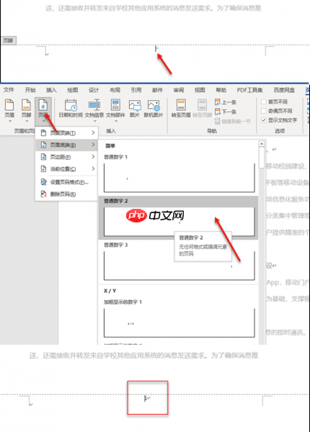
Task: Toggle the 奇偶页不同 checkbox
Action: point(264,111)
